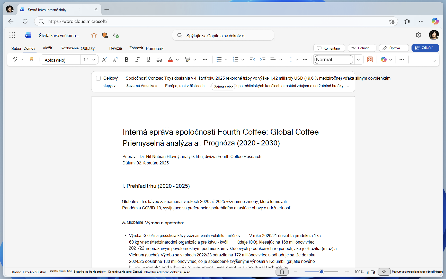446x279 pixels.
Task: Open the add-ins grid icon
Action: (370, 60)
